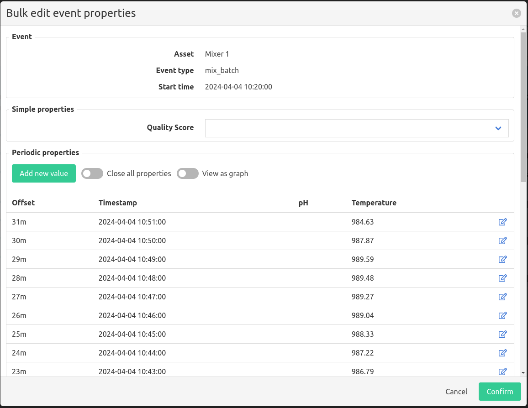The height and width of the screenshot is (408, 528).
Task: Click the 31m offset cell
Action: 19,222
